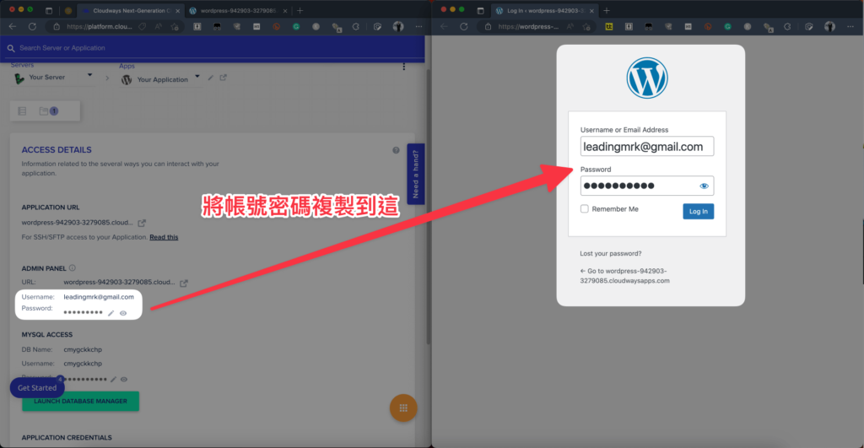Open Your Application in new tab icon
This screenshot has width=864, height=448.
coord(223,78)
